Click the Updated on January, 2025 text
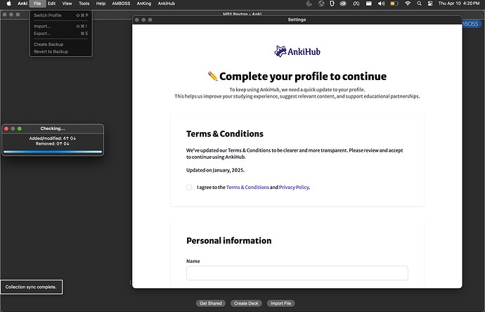 pos(215,170)
